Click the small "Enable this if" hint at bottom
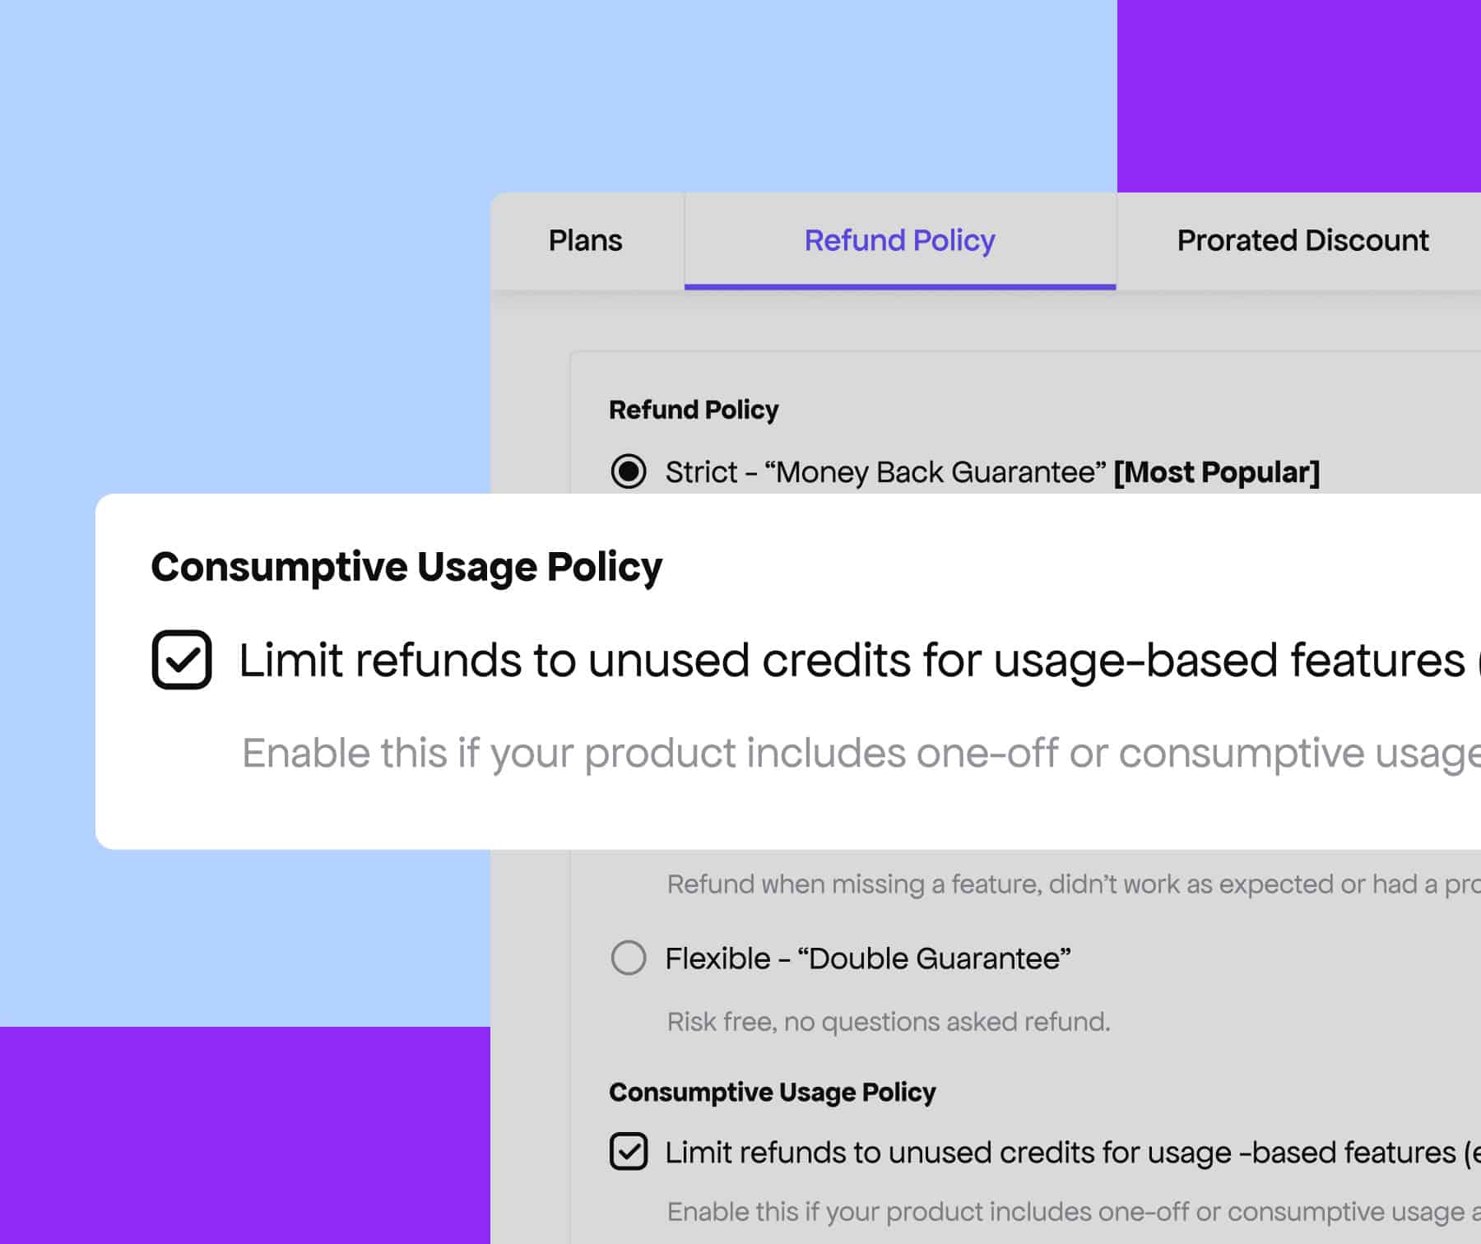The width and height of the screenshot is (1481, 1244). [1070, 1212]
